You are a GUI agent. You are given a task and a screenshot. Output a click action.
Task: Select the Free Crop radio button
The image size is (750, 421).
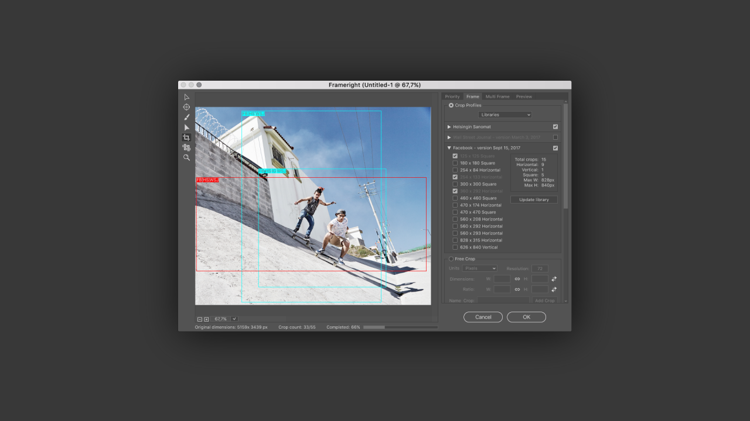(451, 259)
